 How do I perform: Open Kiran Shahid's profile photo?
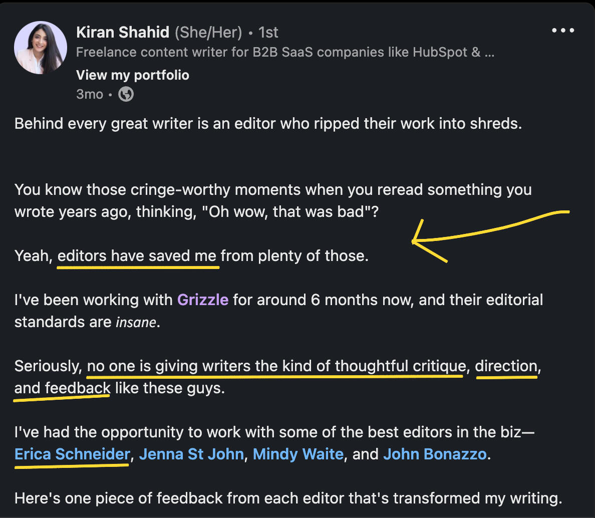41,48
